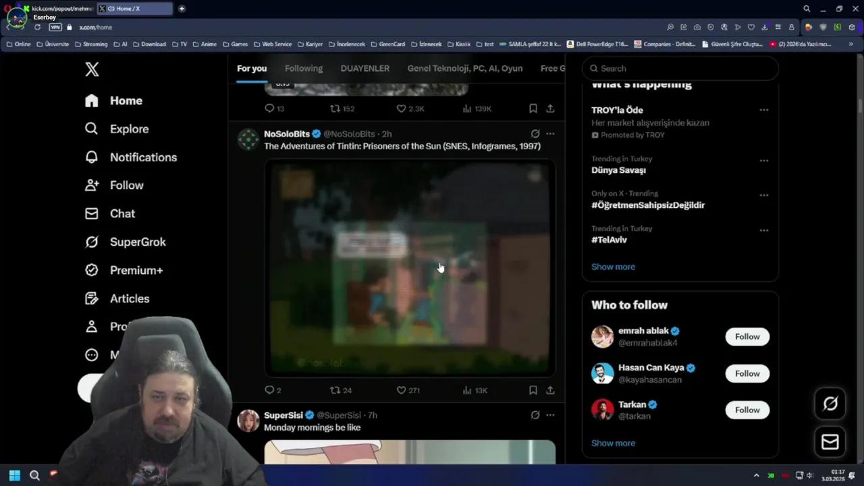
Task: Open the emrah ablak avatar
Action: pyautogui.click(x=602, y=337)
